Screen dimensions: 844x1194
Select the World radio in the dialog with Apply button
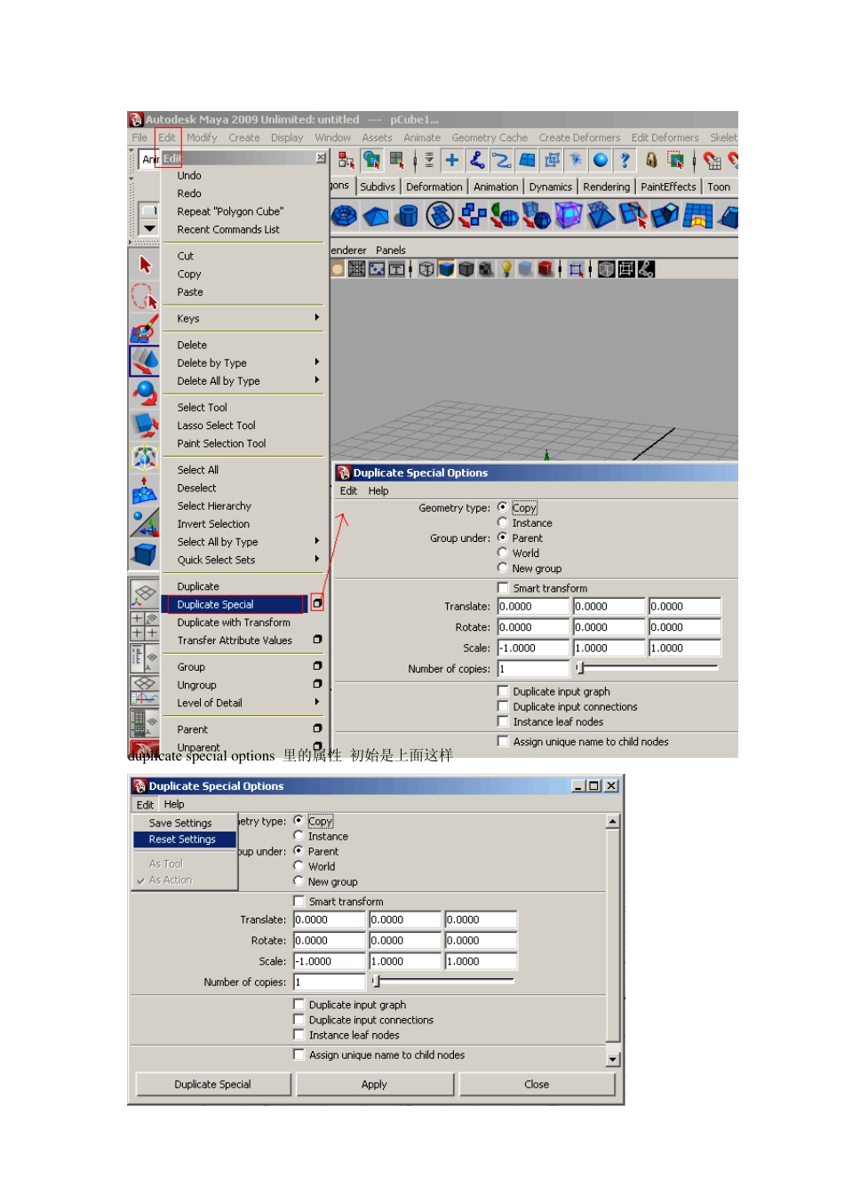299,866
